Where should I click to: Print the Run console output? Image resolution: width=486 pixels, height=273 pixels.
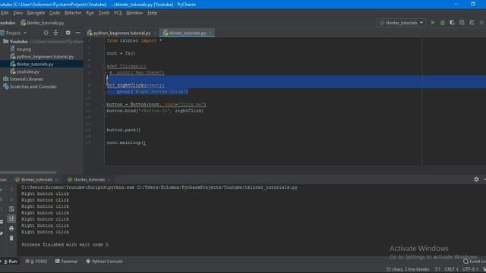(x=11, y=228)
